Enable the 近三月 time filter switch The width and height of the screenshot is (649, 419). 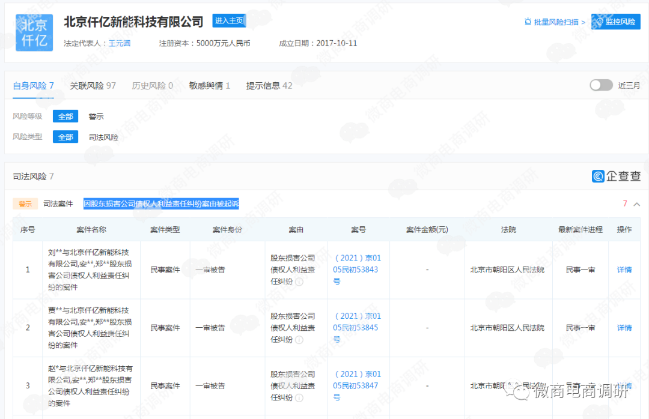point(601,85)
